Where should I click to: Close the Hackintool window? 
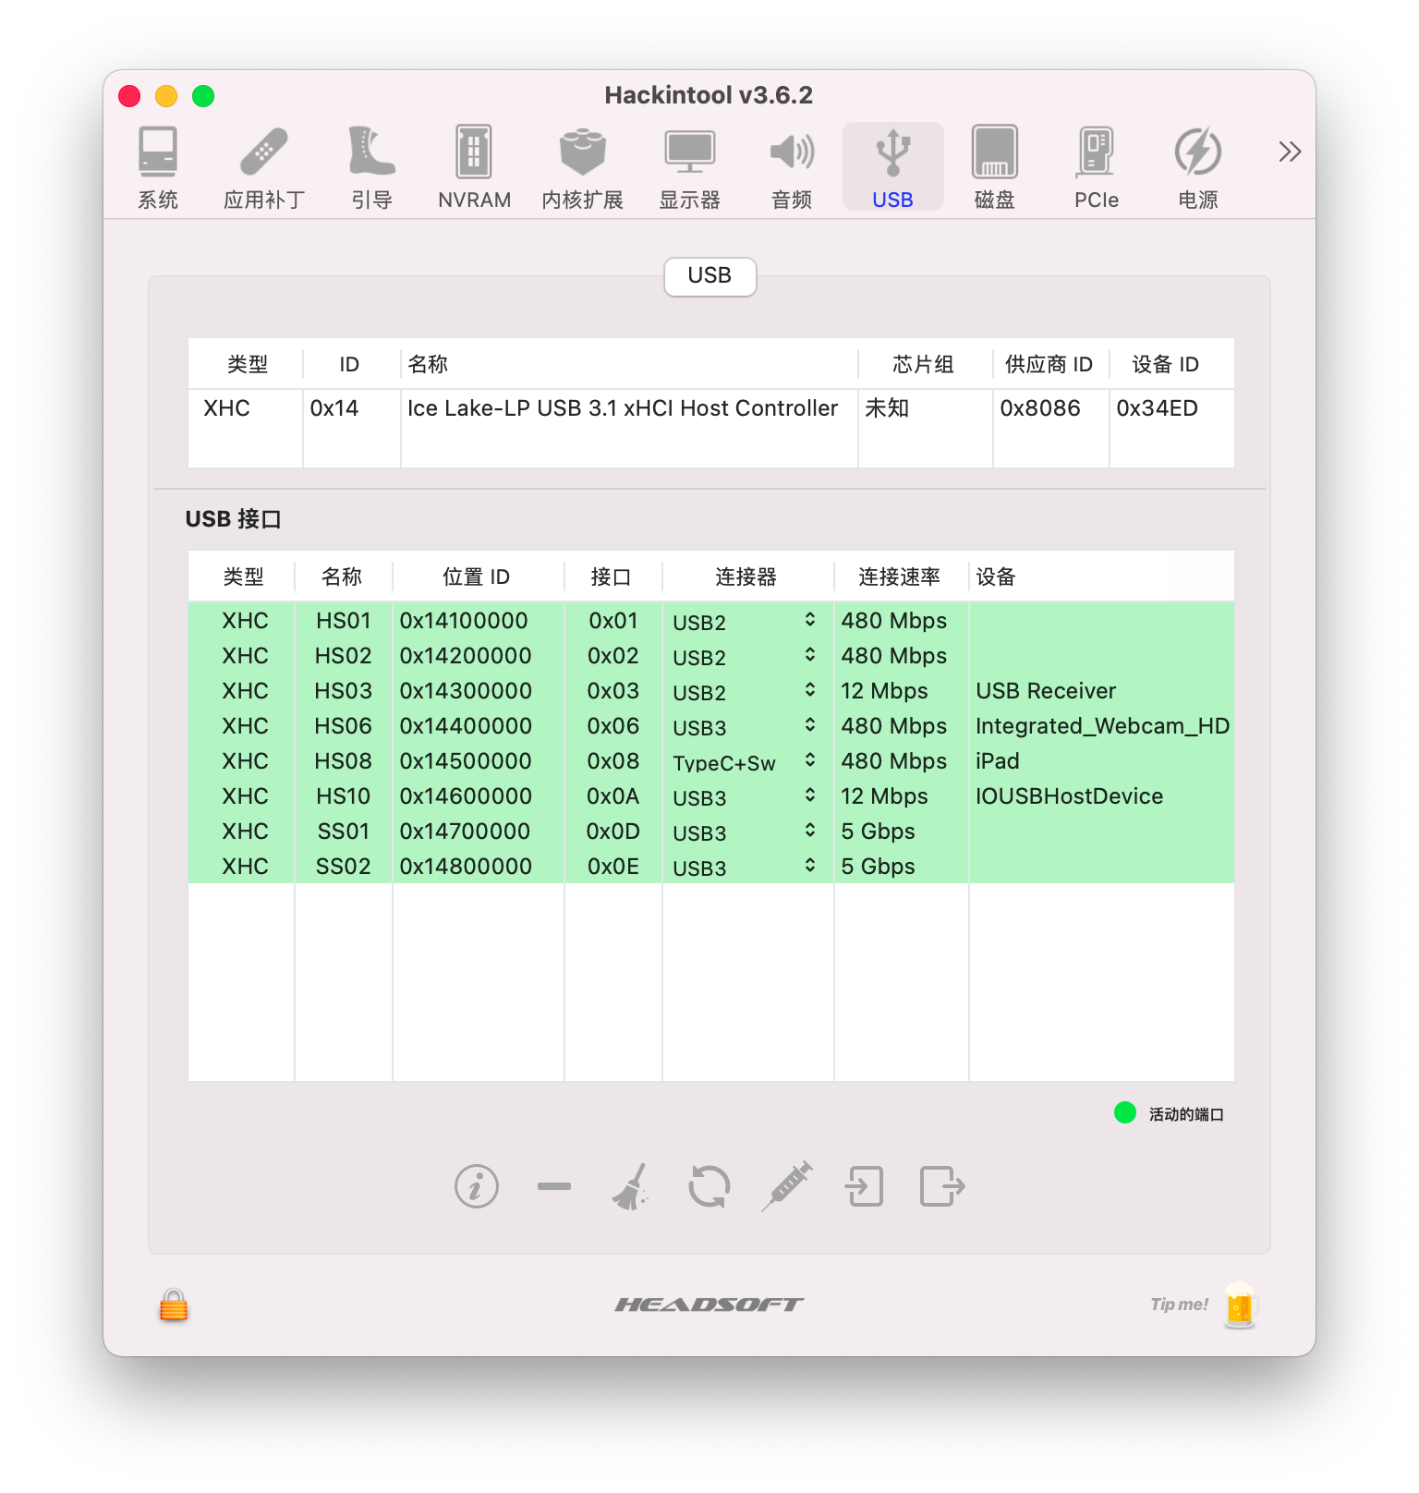point(129,96)
